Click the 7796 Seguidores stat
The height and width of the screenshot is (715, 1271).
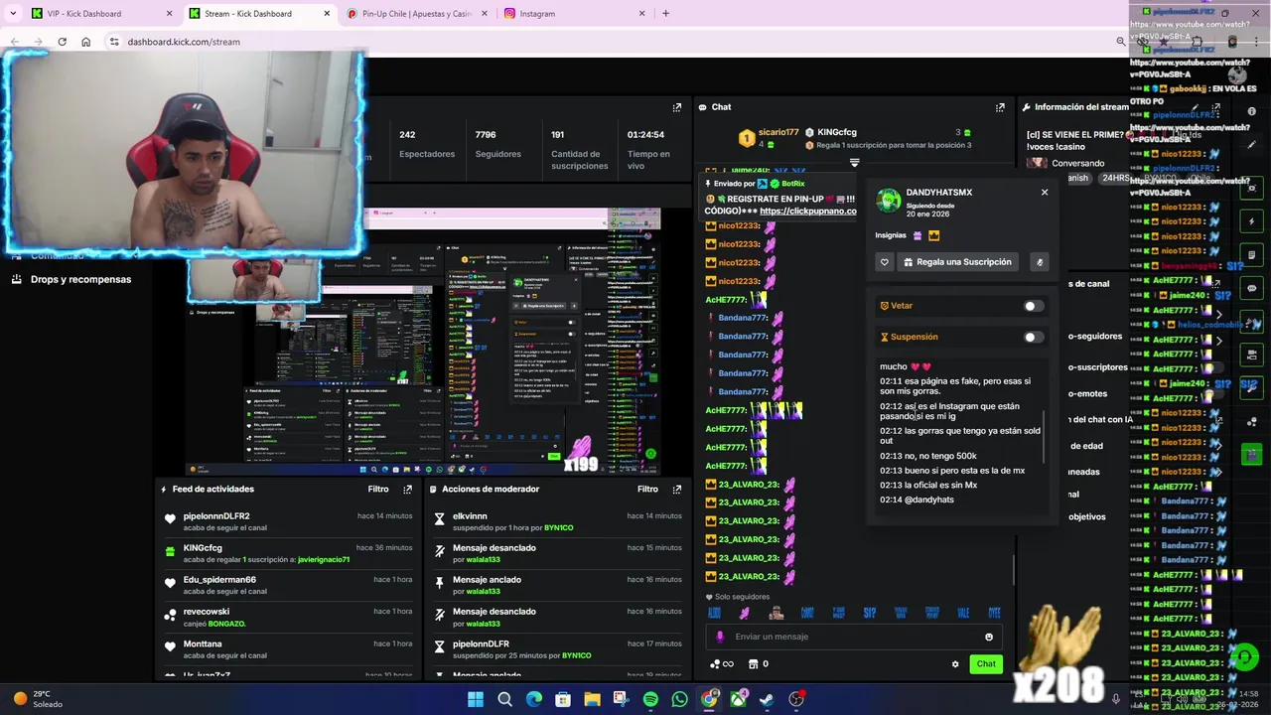coord(497,144)
